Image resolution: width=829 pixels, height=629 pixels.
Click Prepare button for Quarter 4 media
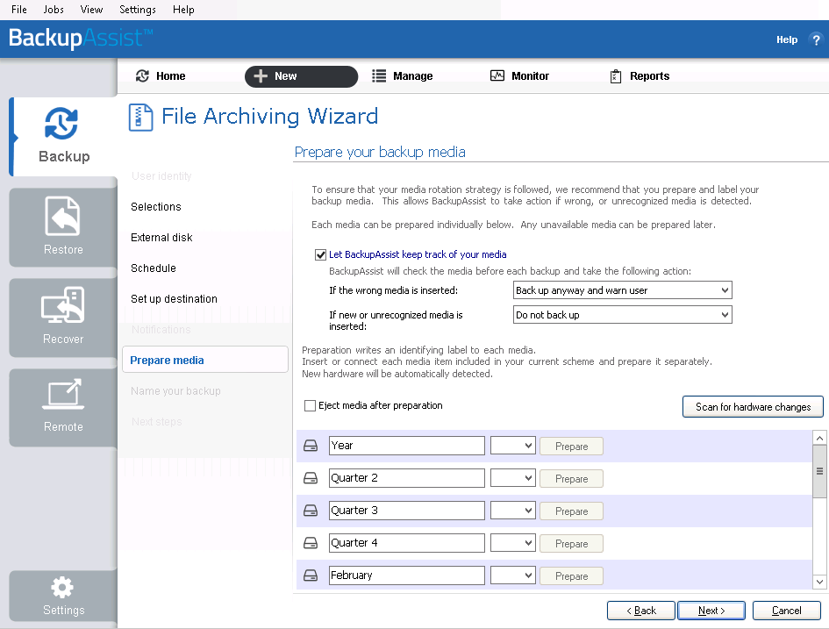[x=571, y=543]
